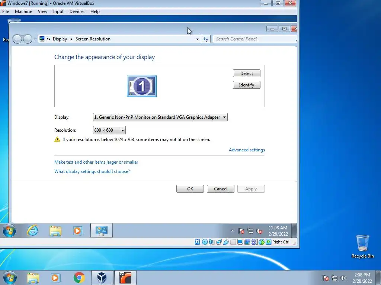
Task: Open the host Media Player taskbar icon
Action: (x=55, y=278)
